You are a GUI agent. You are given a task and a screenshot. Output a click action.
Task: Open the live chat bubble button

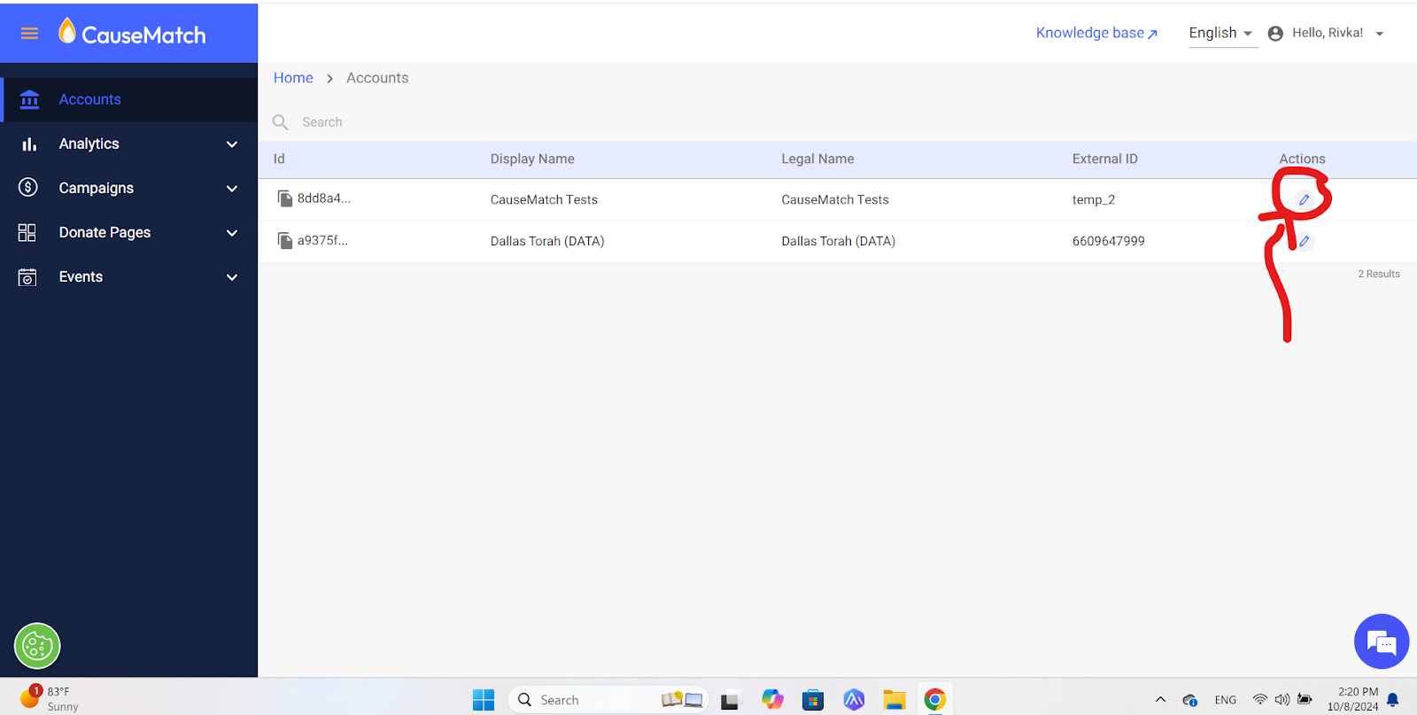point(1382,641)
